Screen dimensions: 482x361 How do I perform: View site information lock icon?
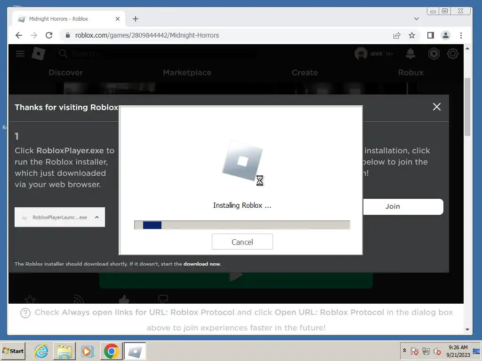click(x=68, y=35)
